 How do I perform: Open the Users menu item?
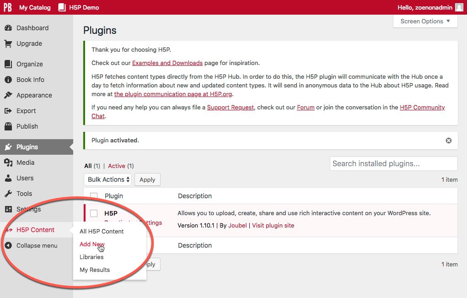point(25,178)
